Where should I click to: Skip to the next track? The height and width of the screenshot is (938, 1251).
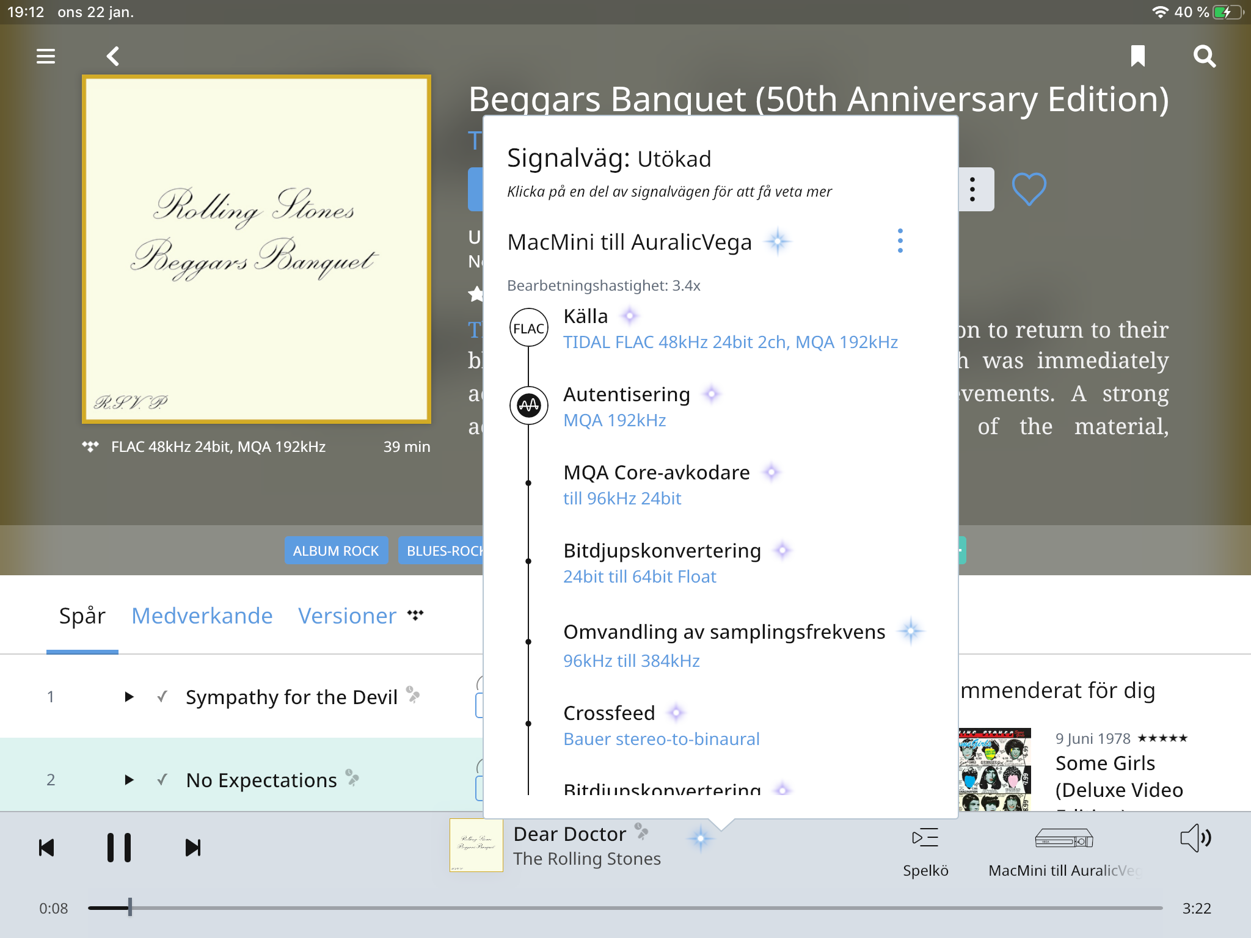[x=192, y=848]
